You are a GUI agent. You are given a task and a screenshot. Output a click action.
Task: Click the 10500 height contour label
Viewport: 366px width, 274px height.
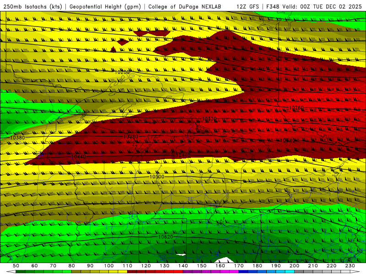(157, 177)
